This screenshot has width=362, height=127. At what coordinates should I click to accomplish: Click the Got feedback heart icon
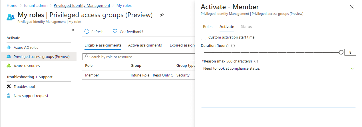pos(115,32)
